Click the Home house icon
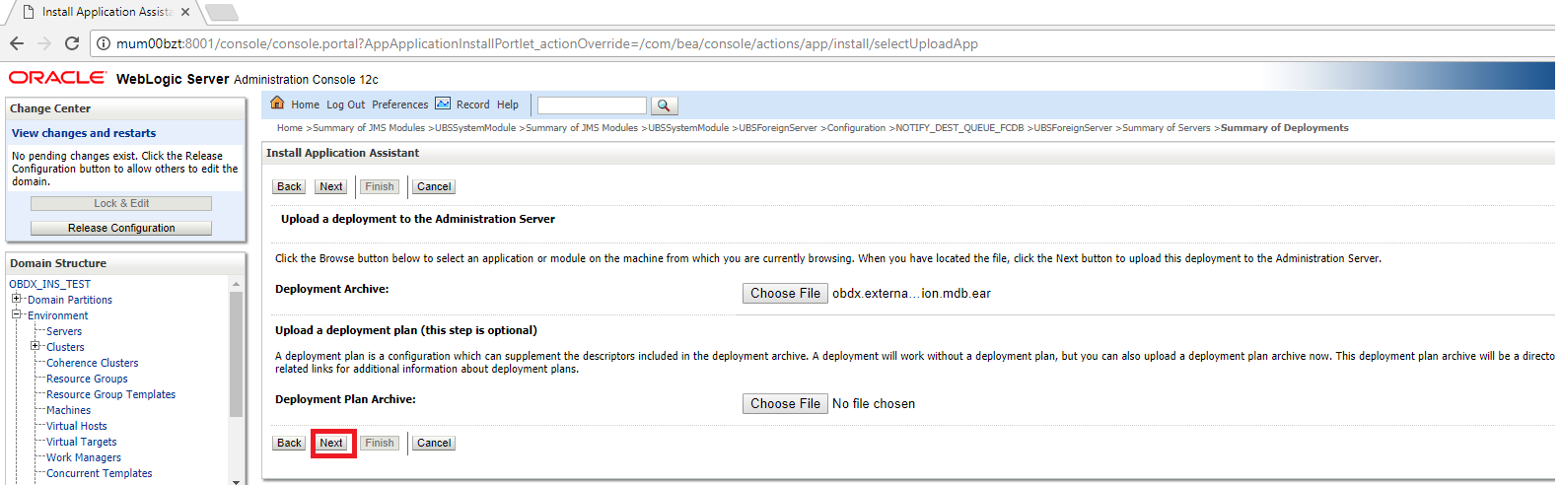1561x485 pixels. point(277,104)
